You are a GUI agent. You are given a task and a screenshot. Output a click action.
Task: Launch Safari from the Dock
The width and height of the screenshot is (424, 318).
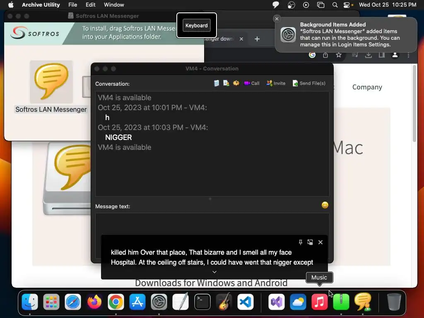pyautogui.click(x=73, y=302)
